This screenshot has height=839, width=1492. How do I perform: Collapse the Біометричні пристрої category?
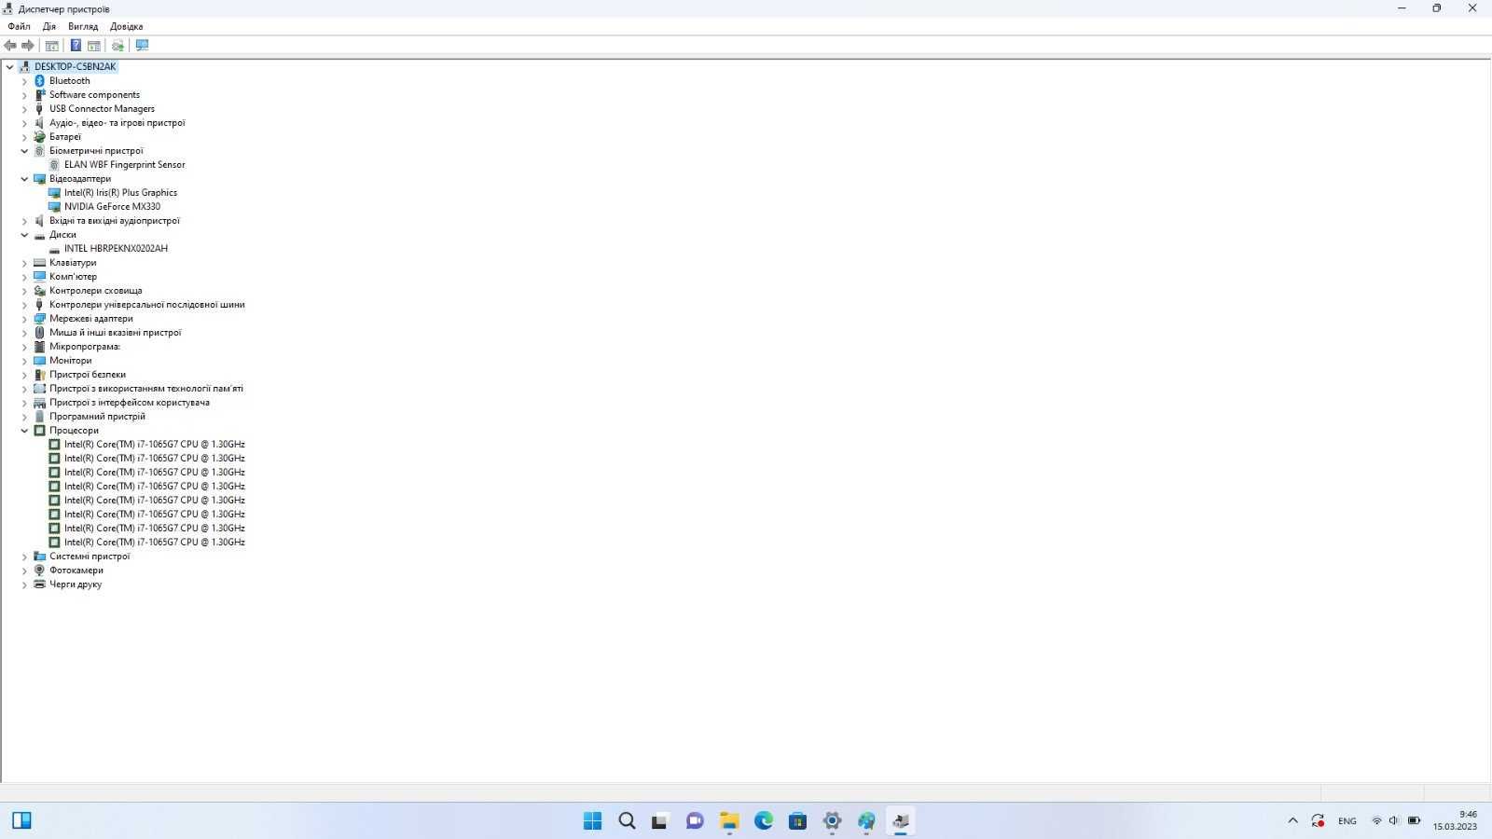point(25,151)
